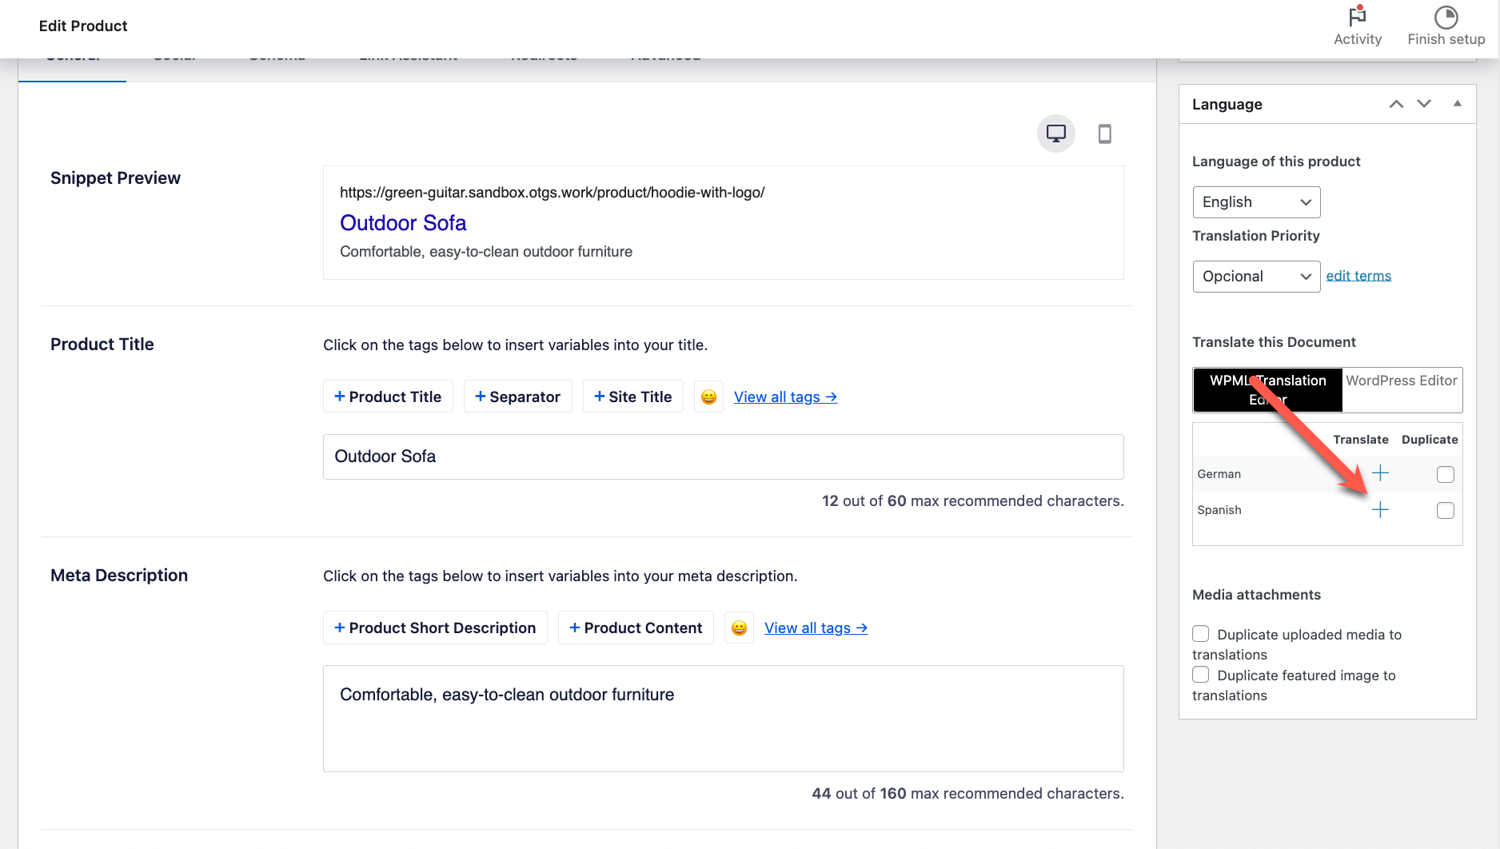Click the snippet preview URL text
The height and width of the screenshot is (849, 1500).
(x=552, y=193)
